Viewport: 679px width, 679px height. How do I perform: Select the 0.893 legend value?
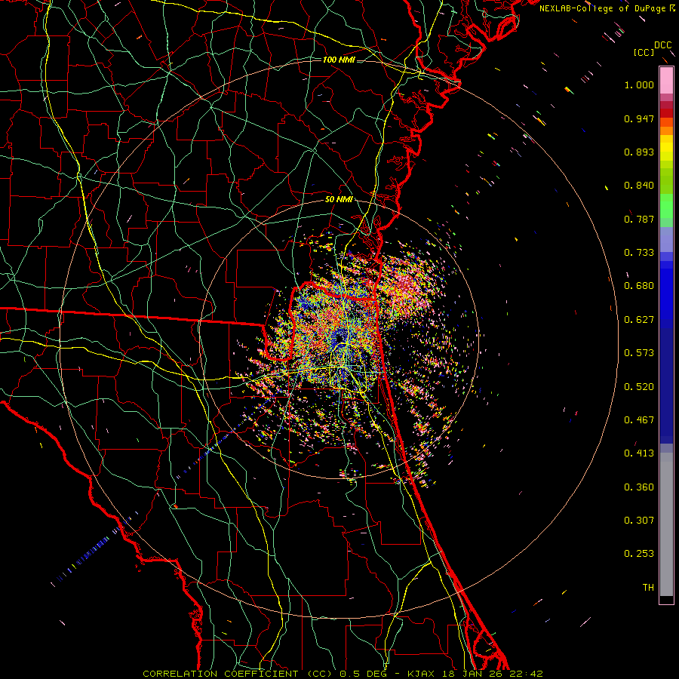639,152
